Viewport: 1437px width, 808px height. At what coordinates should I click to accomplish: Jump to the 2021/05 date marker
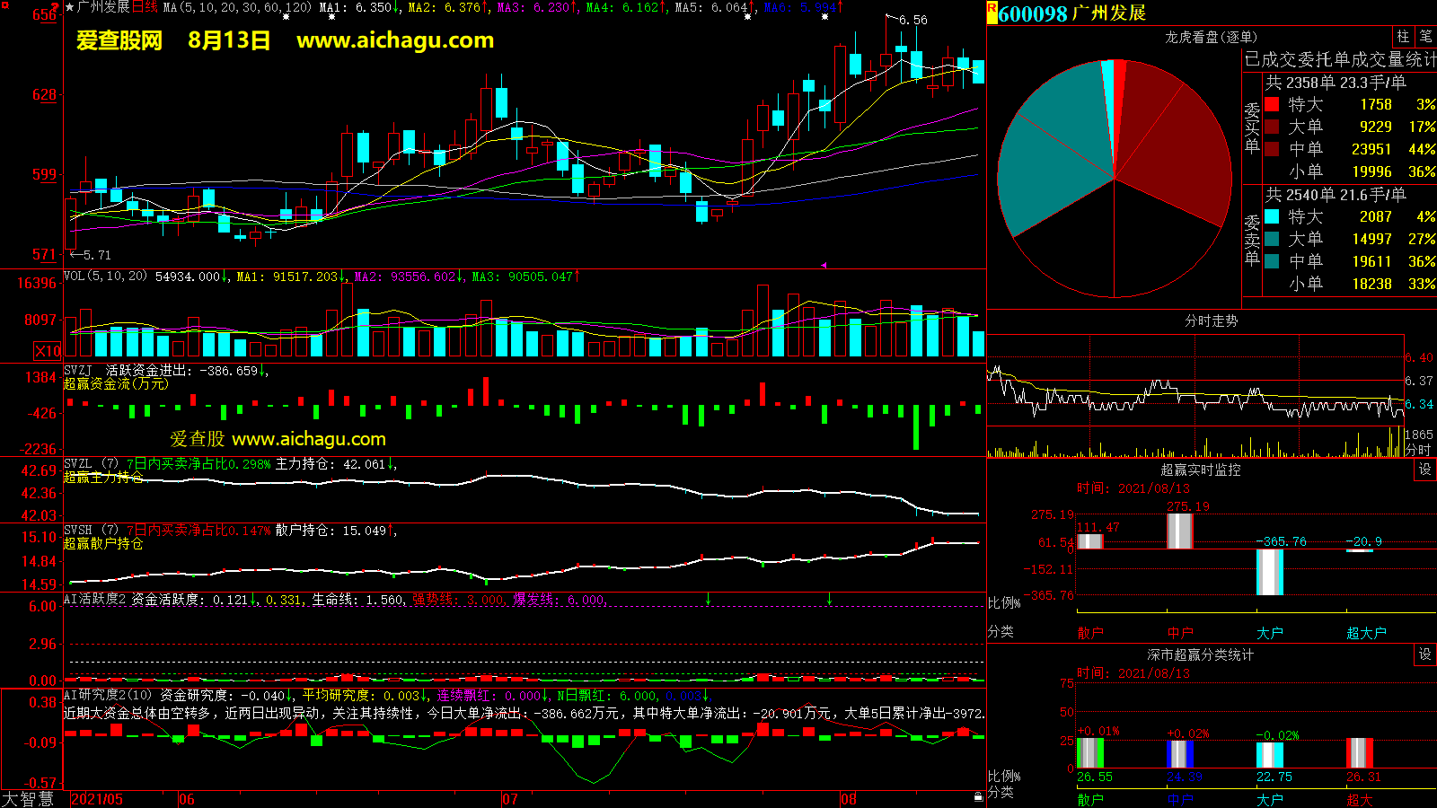[97, 799]
